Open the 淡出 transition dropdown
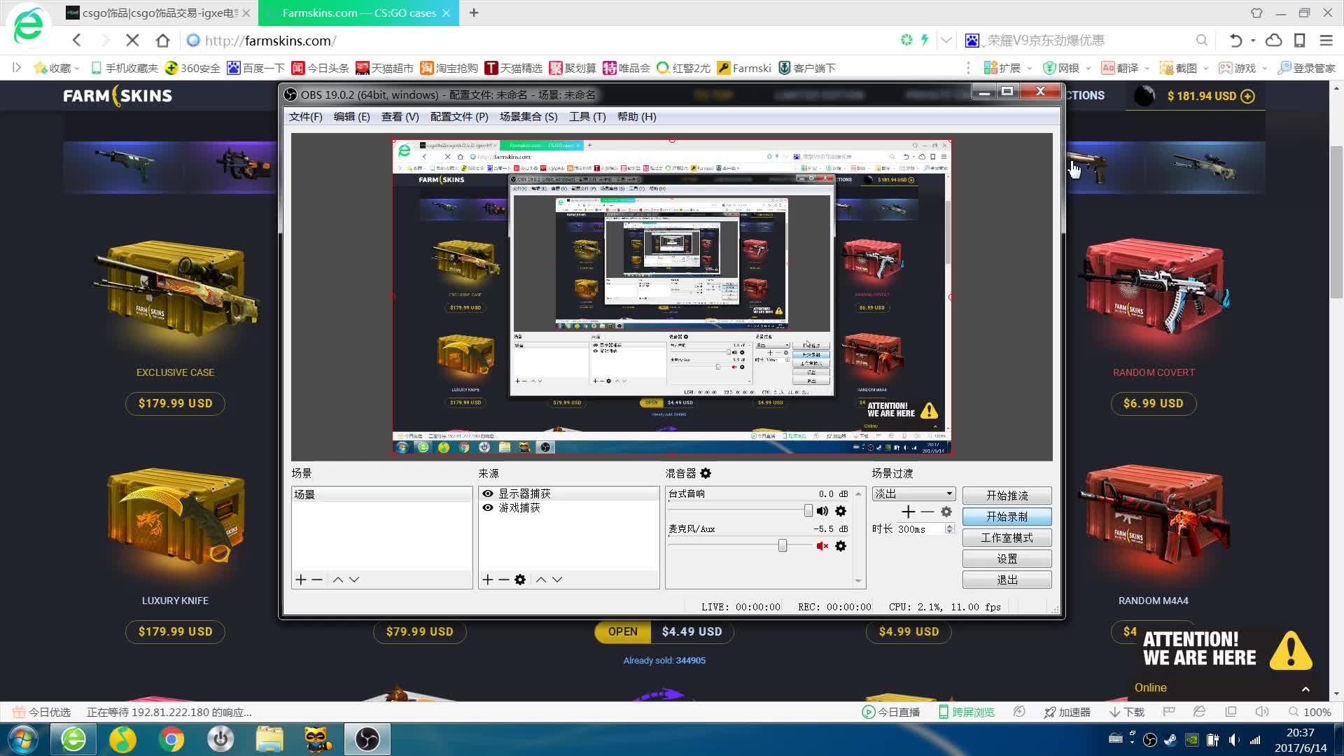Viewport: 1344px width, 756px height. (x=913, y=493)
